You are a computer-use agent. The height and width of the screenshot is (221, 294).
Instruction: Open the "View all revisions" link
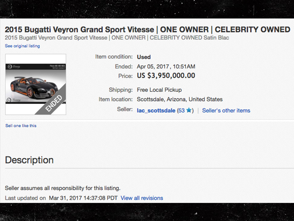142,198
